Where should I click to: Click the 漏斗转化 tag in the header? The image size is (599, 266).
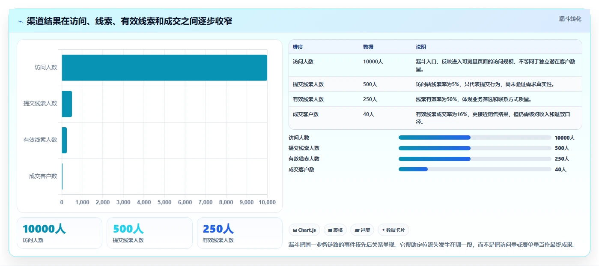(x=570, y=19)
